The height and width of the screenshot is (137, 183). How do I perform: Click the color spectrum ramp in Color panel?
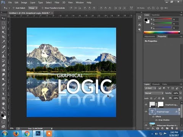pyautogui.click(x=162, y=32)
